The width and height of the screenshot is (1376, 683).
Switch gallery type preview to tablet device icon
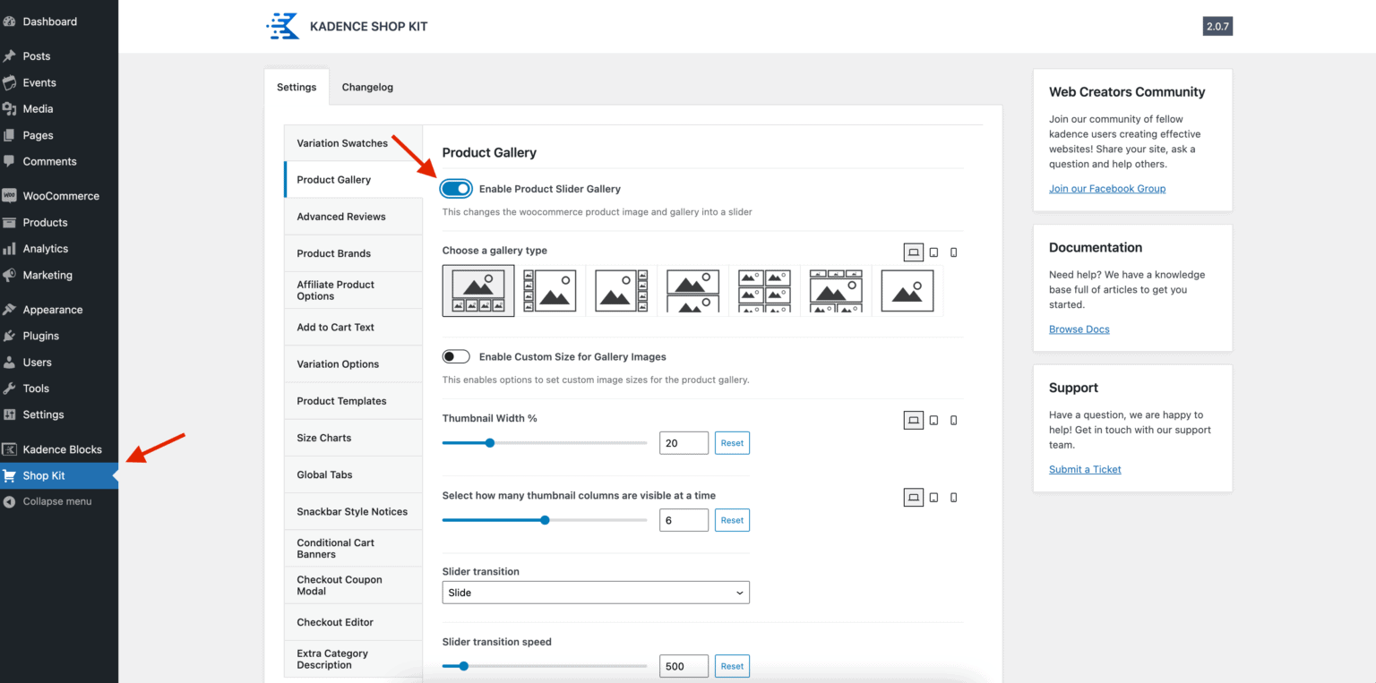[933, 252]
